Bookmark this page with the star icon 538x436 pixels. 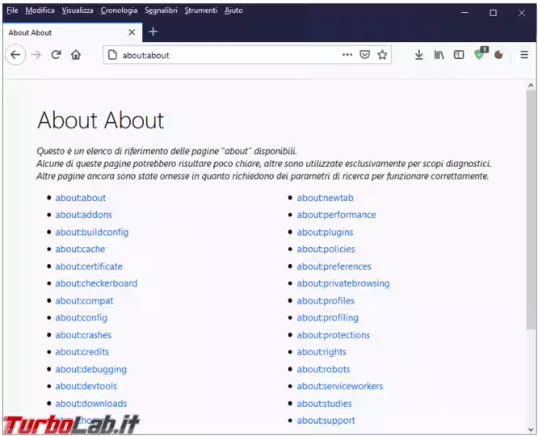(x=382, y=55)
